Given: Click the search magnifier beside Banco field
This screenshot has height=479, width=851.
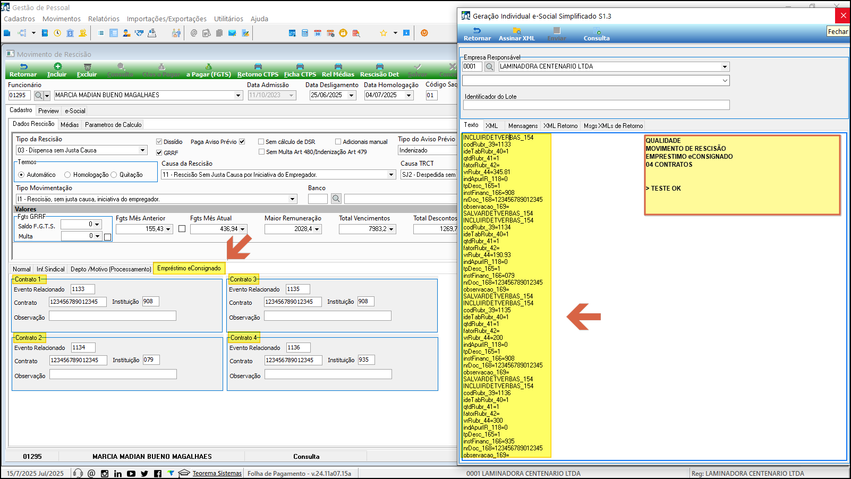Looking at the screenshot, I should [336, 199].
